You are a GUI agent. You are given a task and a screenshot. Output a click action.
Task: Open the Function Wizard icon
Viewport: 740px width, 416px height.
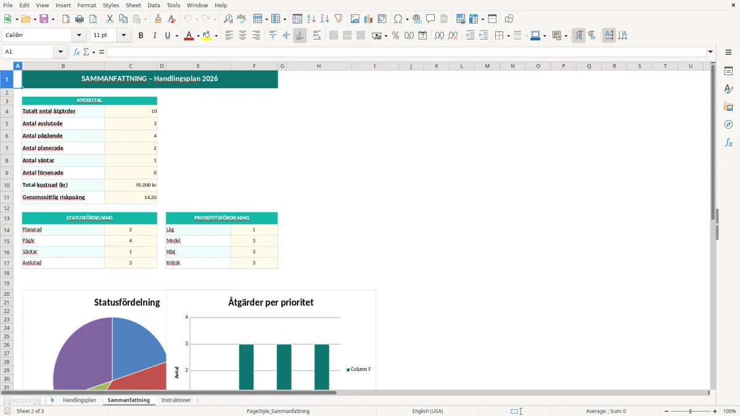(76, 52)
